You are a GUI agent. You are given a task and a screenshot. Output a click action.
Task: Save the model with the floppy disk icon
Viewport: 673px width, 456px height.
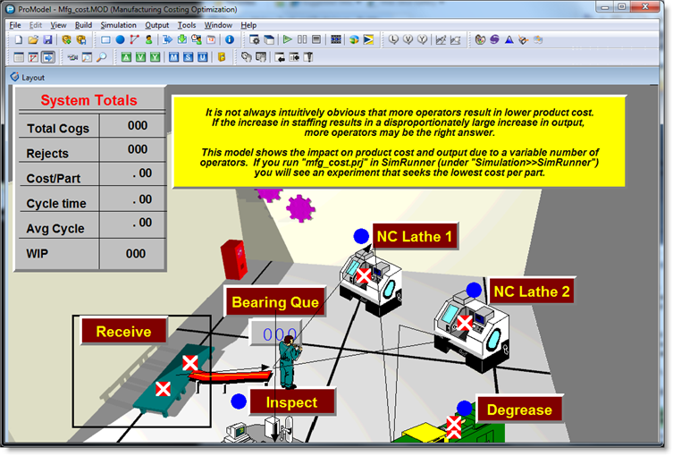pyautogui.click(x=46, y=40)
